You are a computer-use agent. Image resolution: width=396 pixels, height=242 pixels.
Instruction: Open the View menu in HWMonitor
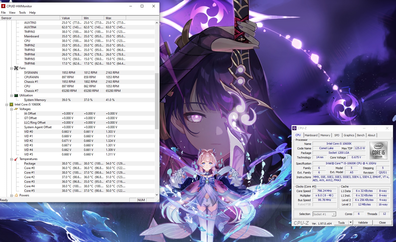point(12,13)
